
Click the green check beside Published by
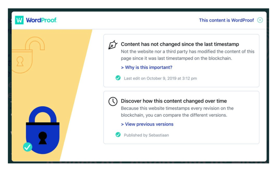[118, 135]
